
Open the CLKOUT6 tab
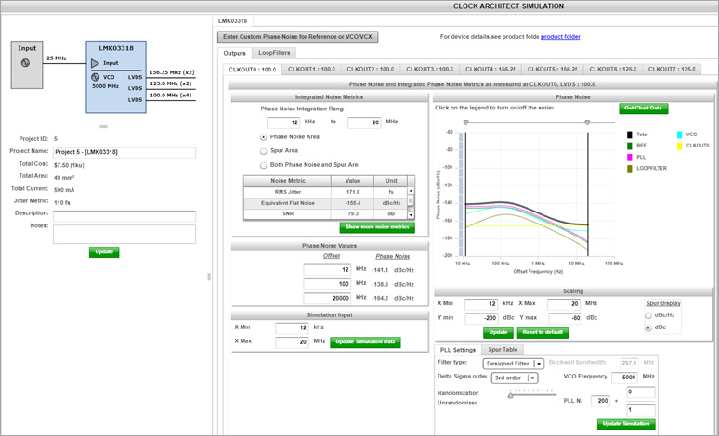[x=612, y=70]
